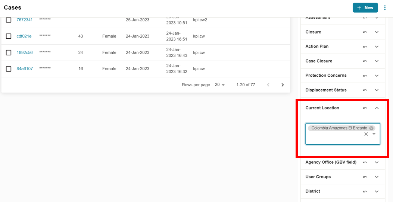Click the Displacement Status filter label
393x202 pixels.
[326, 90]
